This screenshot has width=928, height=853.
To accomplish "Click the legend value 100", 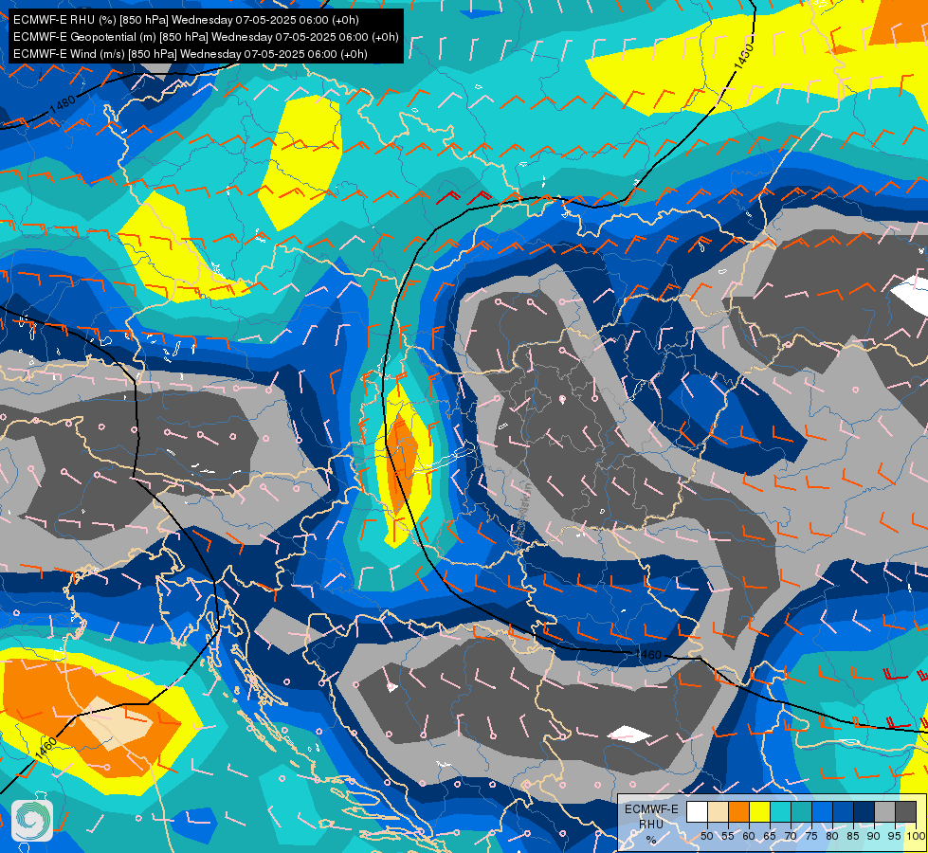I will coord(916,837).
